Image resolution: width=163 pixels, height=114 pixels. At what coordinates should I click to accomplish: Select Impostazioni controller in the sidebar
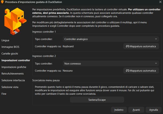tap(16, 60)
